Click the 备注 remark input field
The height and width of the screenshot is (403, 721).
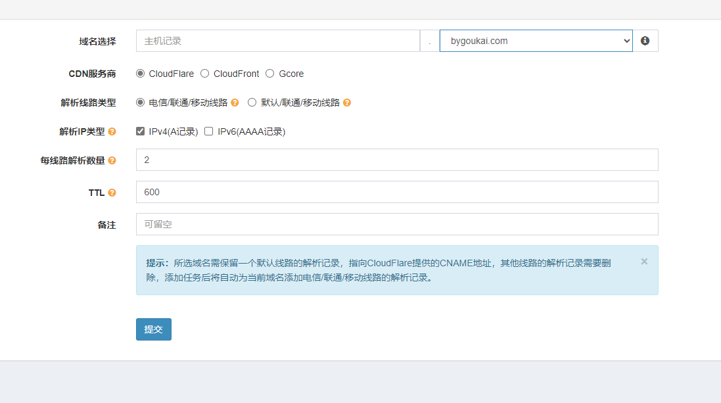tap(397, 224)
